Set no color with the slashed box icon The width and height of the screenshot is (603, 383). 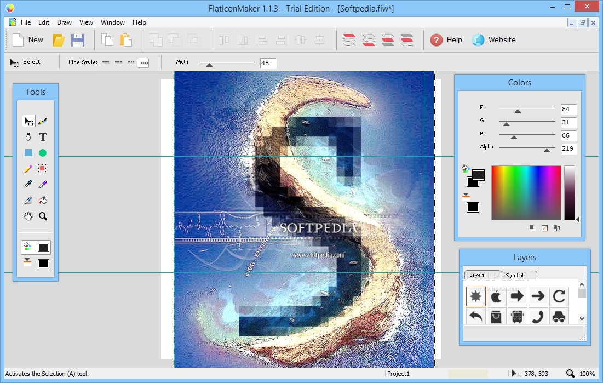click(x=544, y=228)
